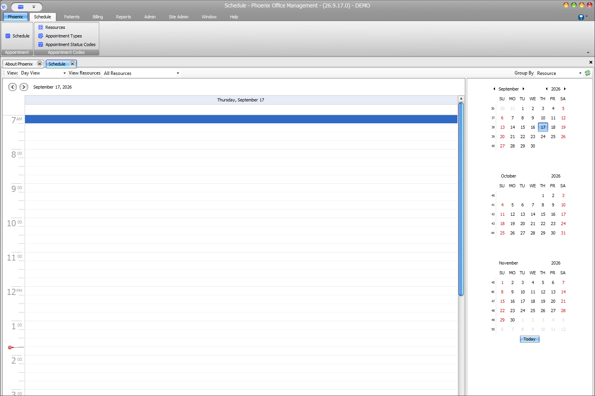Open the Help ribbon tab
Screen dimensions: 595x396
pyautogui.click(x=234, y=17)
